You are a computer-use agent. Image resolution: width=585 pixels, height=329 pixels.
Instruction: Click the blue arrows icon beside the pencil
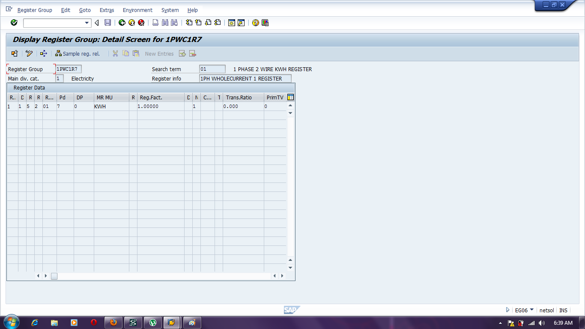point(43,54)
